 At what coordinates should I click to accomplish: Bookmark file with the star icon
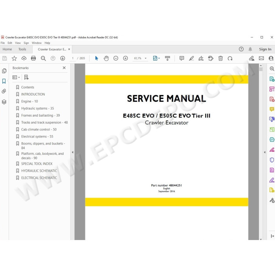coord(14,58)
